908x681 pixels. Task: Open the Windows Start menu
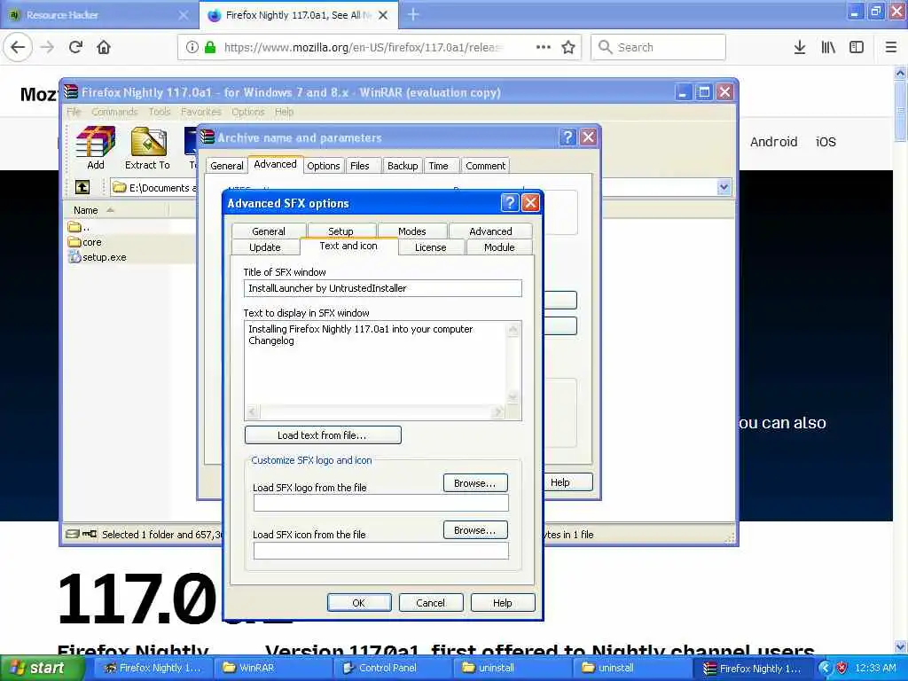tap(43, 668)
